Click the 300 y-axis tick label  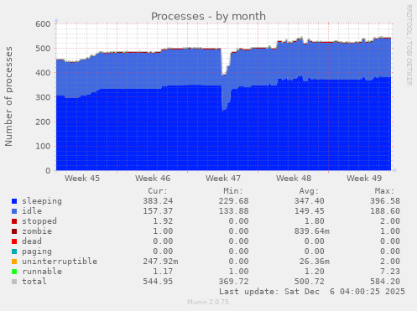pos(43,97)
